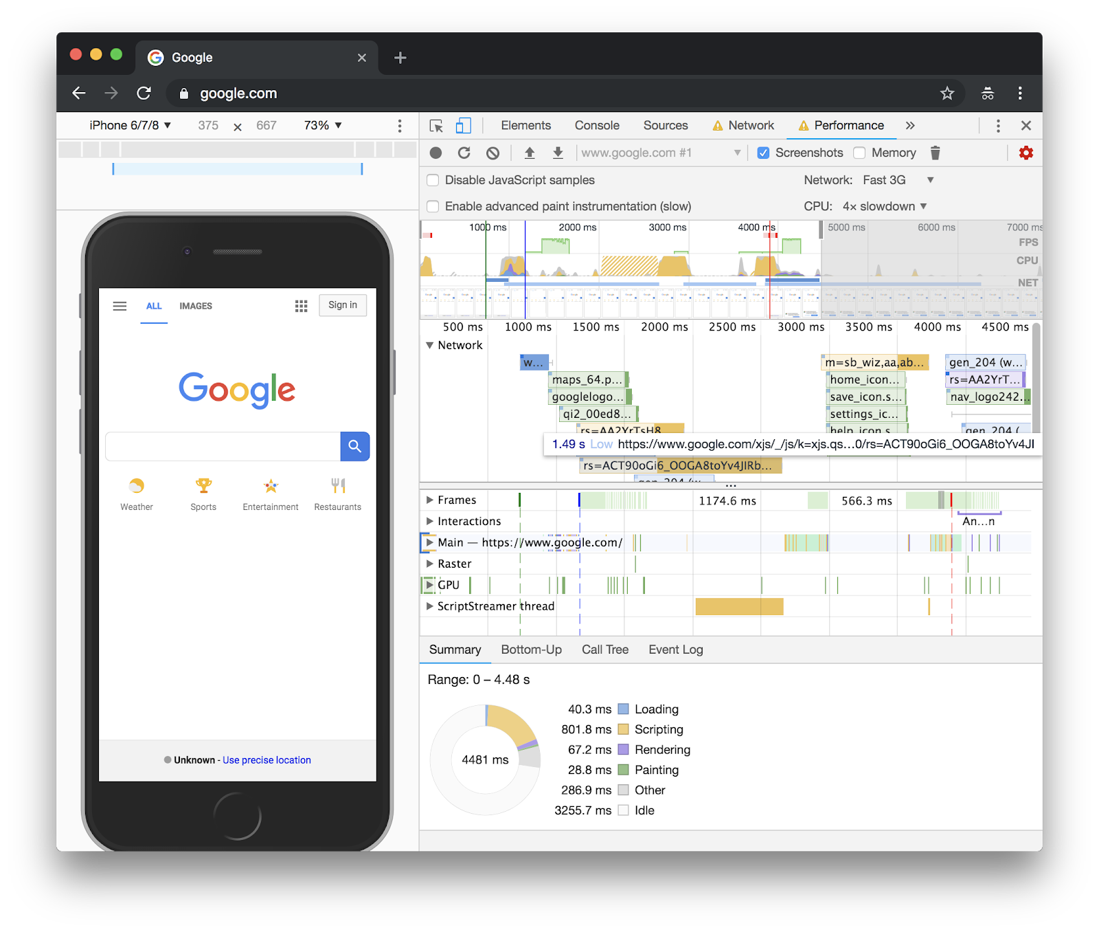Switch to the Elements tab
The width and height of the screenshot is (1099, 932).
[525, 126]
